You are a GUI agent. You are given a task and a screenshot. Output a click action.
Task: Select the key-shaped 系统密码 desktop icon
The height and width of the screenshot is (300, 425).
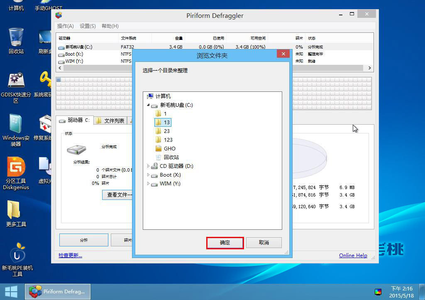(x=43, y=84)
